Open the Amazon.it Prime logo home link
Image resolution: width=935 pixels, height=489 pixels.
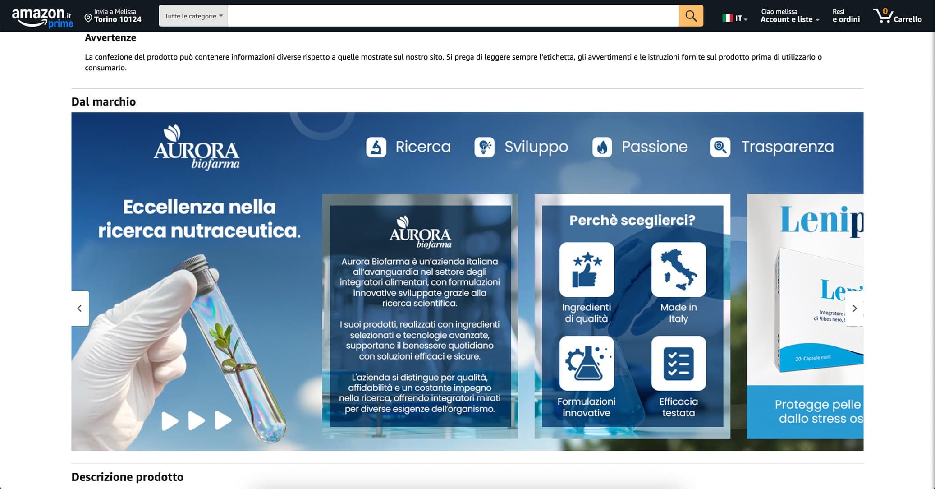coord(42,18)
